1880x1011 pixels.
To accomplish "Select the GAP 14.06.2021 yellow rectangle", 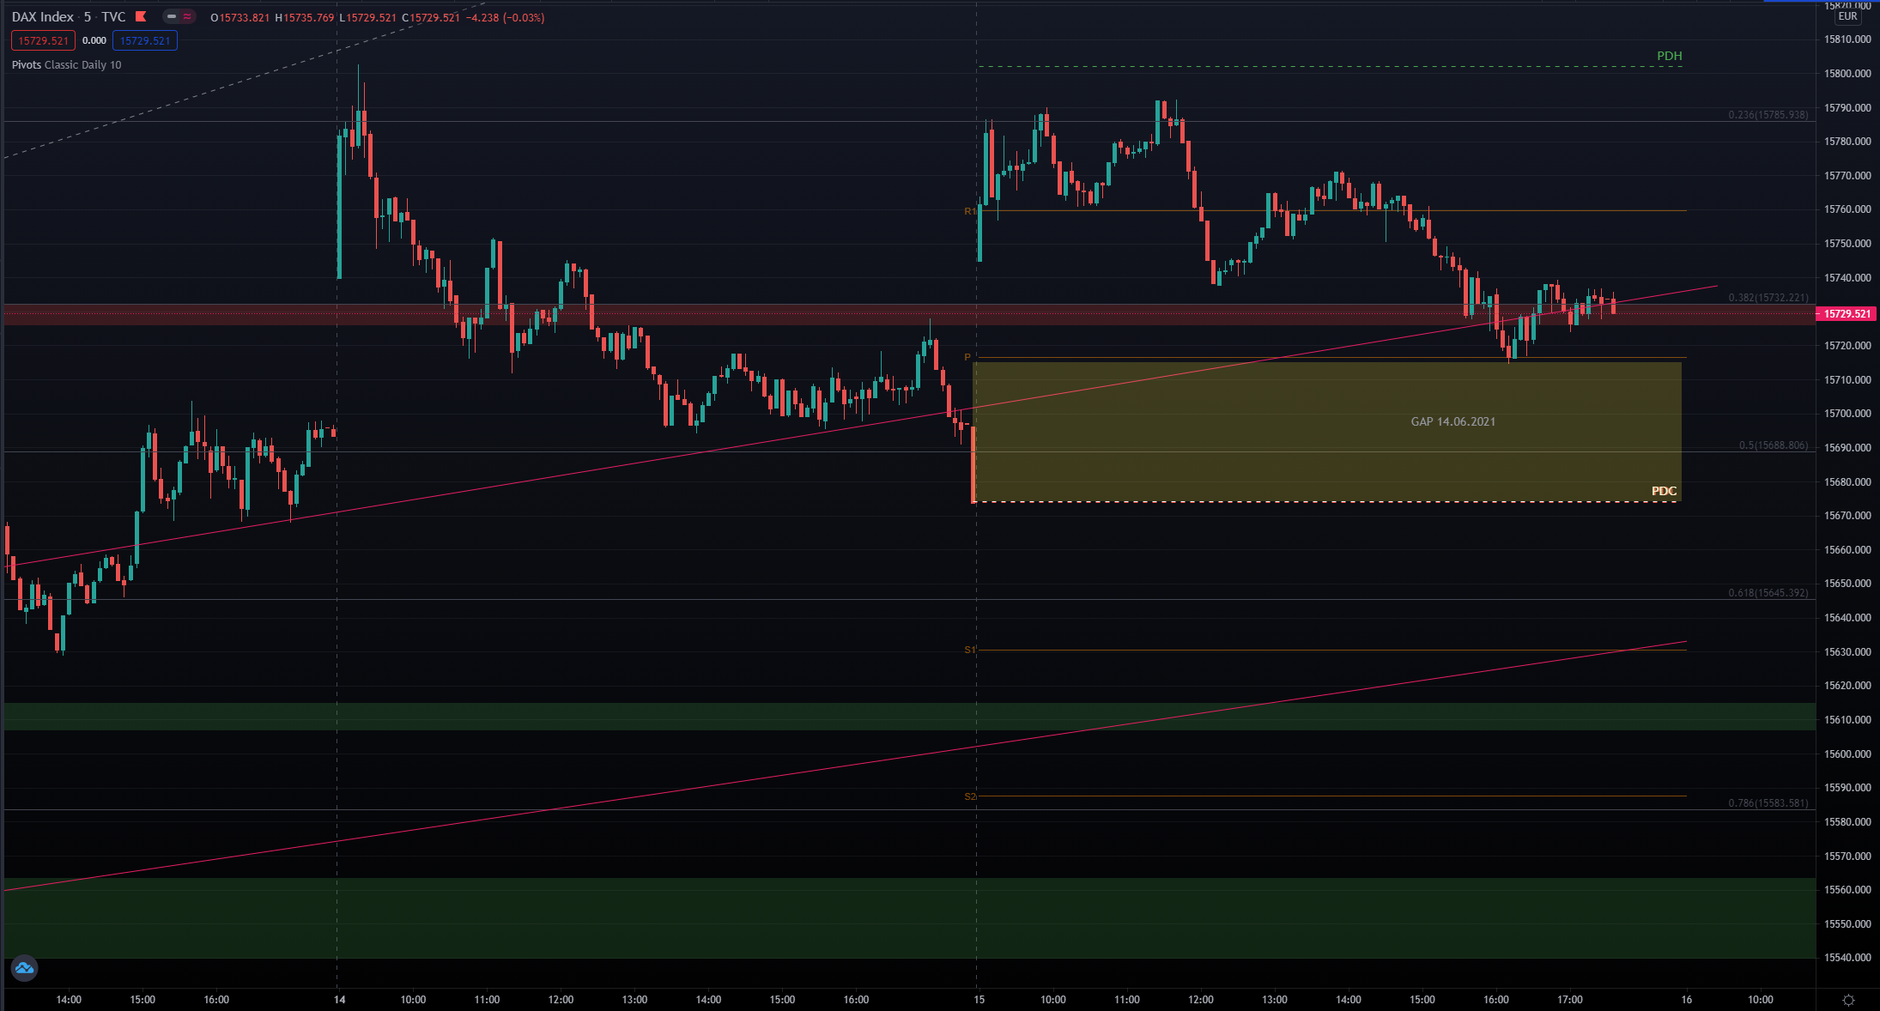I will [x=1452, y=421].
